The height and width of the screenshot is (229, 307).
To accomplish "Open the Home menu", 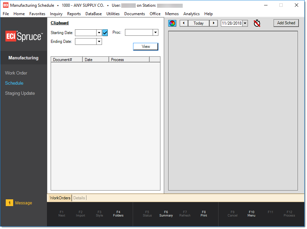I will click(x=19, y=14).
